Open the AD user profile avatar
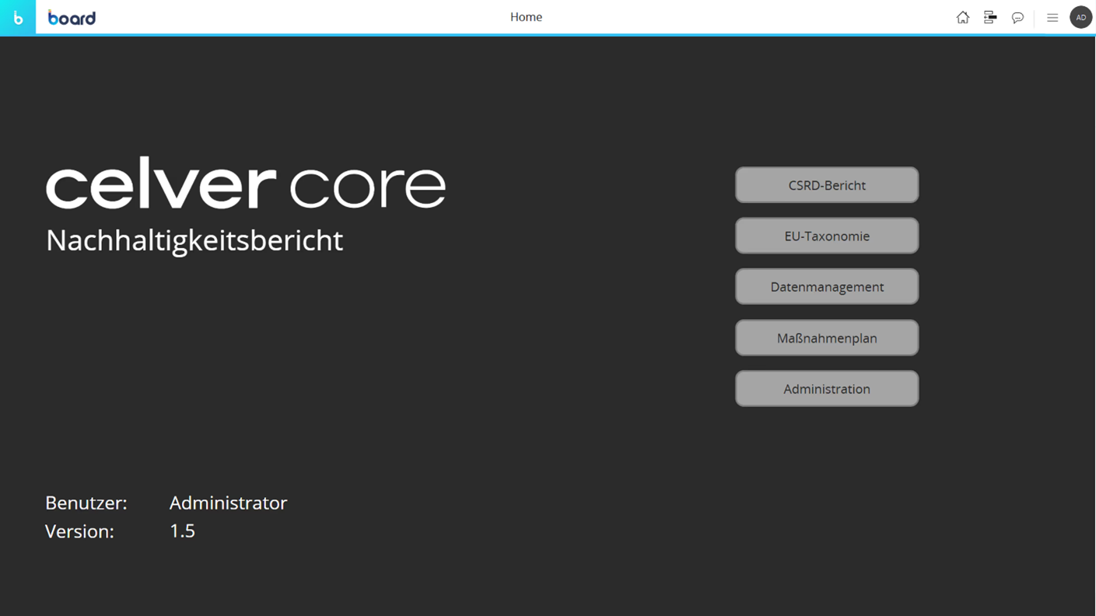The width and height of the screenshot is (1096, 616). [1080, 17]
